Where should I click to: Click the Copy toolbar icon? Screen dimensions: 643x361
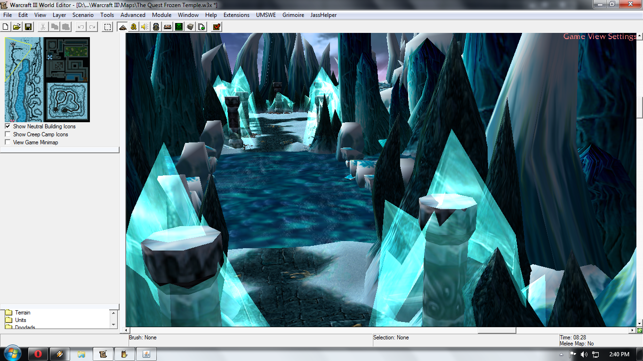coord(55,27)
